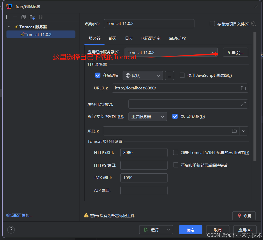The height and width of the screenshot is (240, 263).
Task: Switch to the 日志 tab
Action: click(x=129, y=38)
